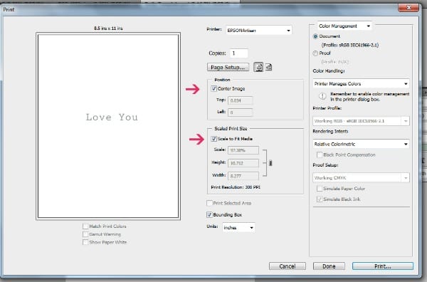Viewport: 427px width, 282px height.
Task: Click the sRGB profile text
Action: point(350,45)
